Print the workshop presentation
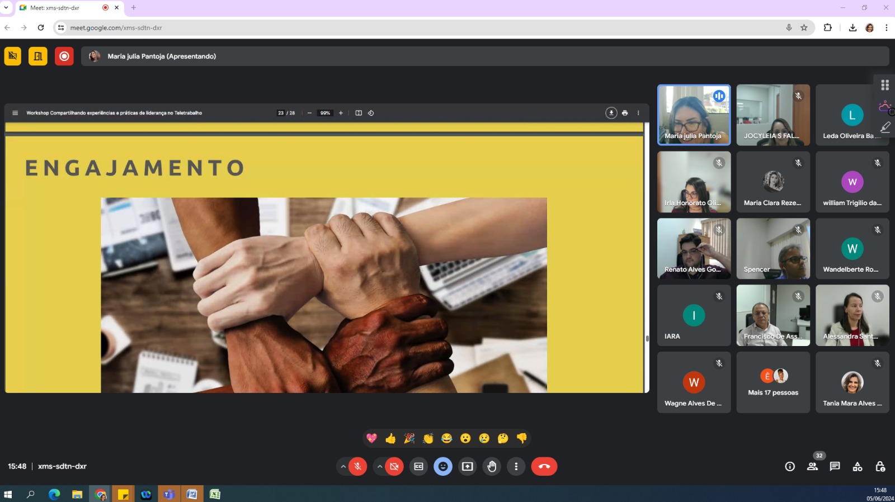895x502 pixels. click(x=625, y=113)
